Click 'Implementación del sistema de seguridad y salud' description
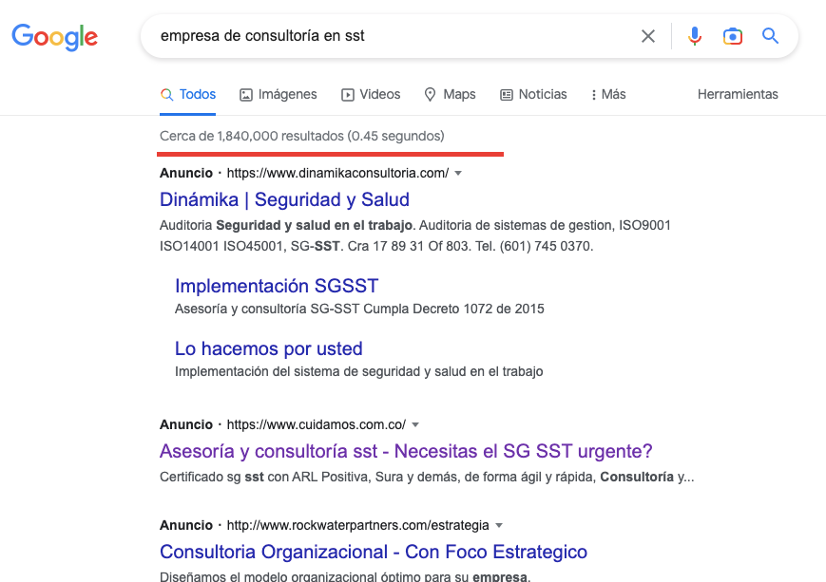Viewport: 826px width, 582px height. [358, 371]
